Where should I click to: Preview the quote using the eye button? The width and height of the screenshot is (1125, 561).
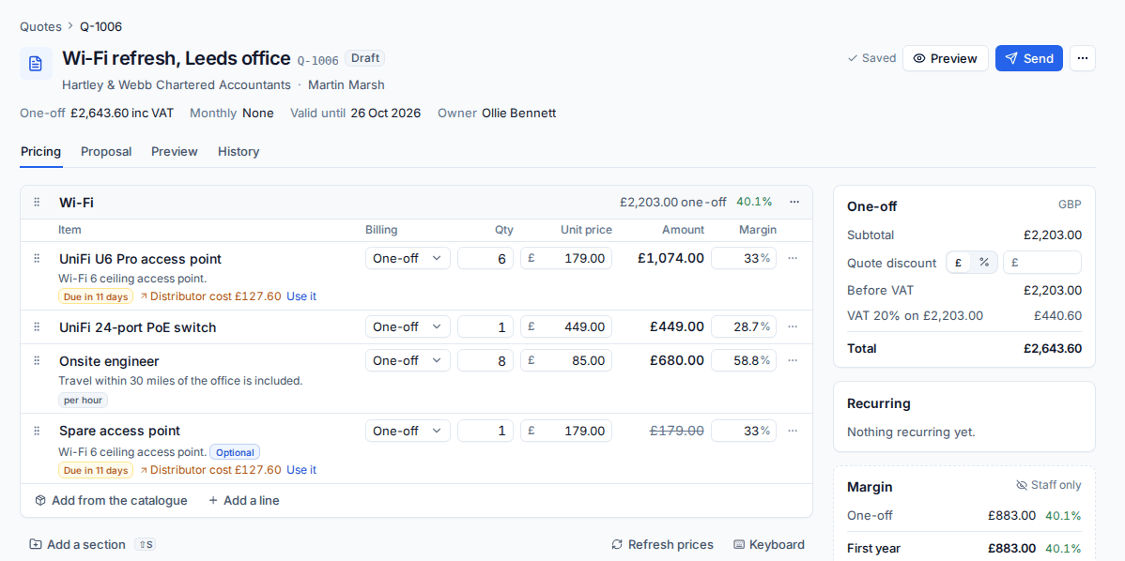945,59
